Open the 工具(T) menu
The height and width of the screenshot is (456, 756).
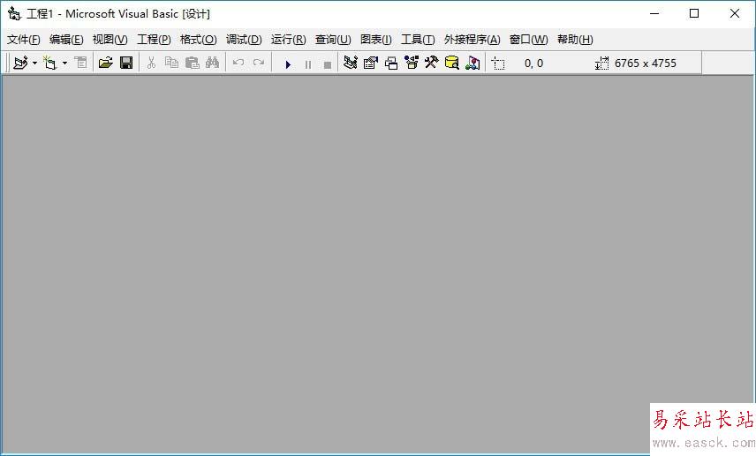pos(418,40)
